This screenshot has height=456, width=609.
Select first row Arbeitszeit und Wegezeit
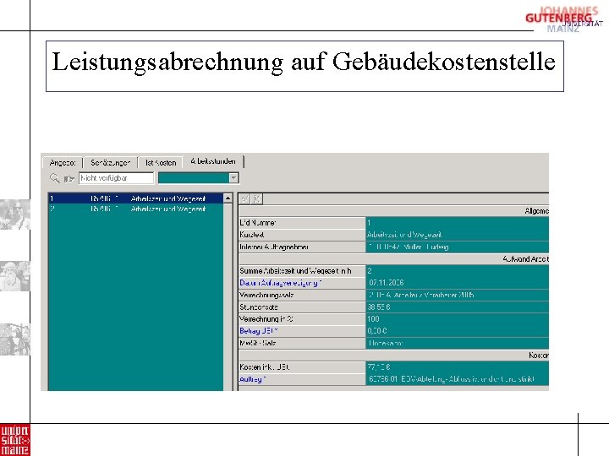coord(135,198)
